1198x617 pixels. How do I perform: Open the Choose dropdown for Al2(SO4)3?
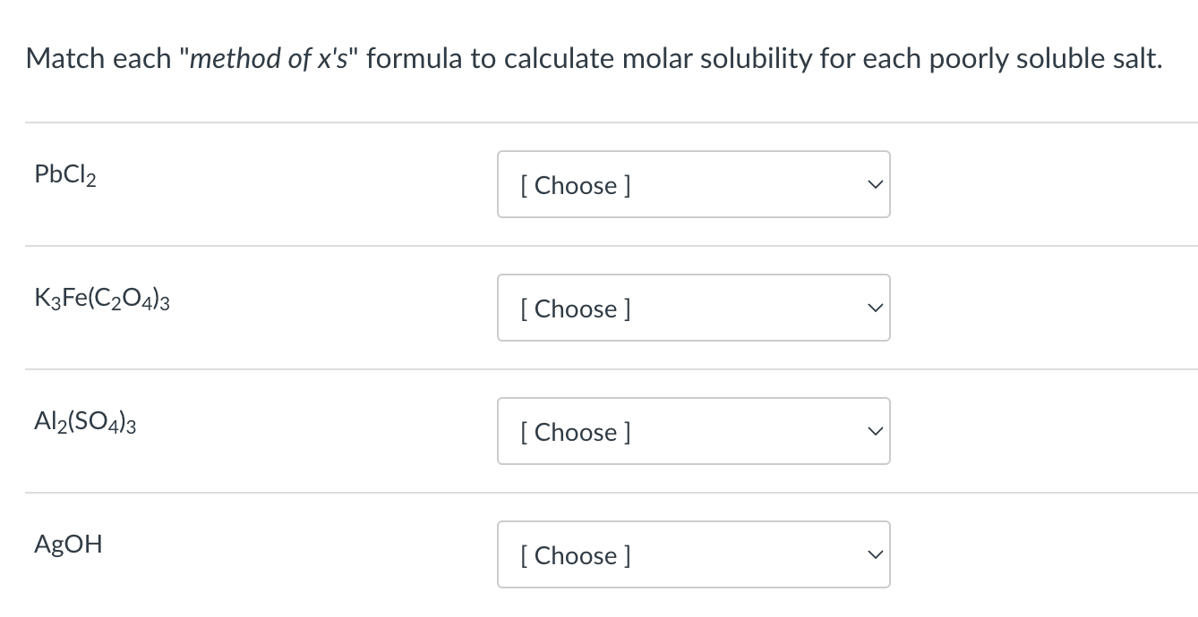tap(694, 431)
